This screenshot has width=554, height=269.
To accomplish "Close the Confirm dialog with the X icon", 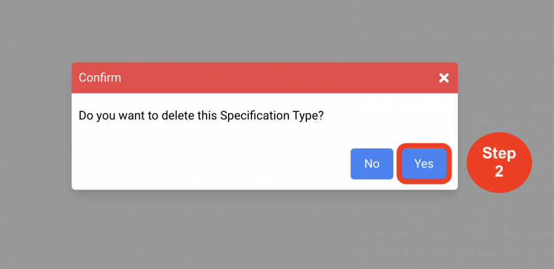I will [x=444, y=78].
